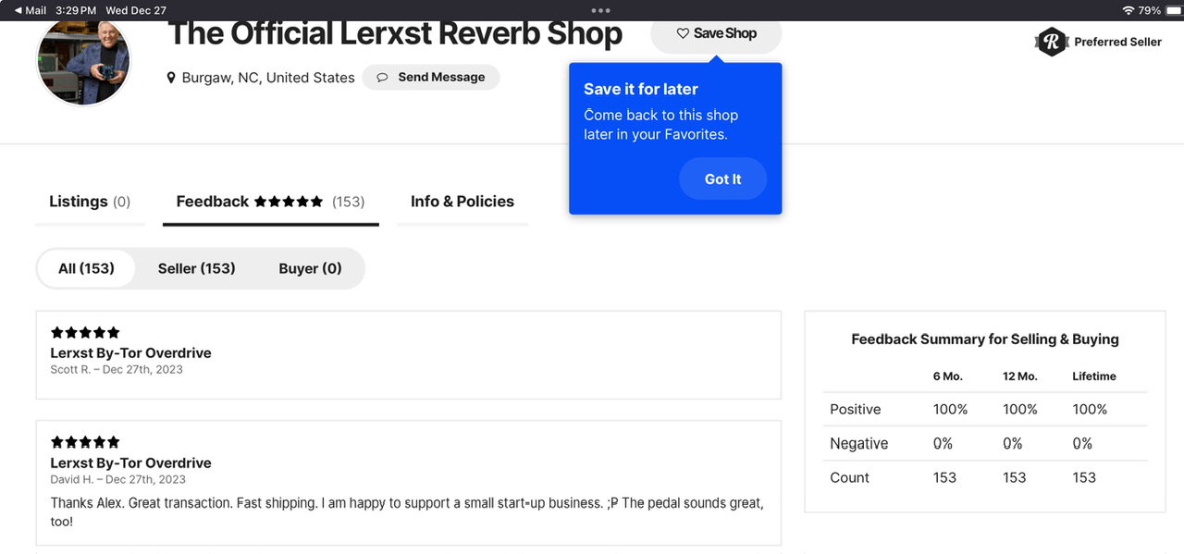Viewport: 1184px width, 554px height.
Task: Click five-star rating on David H. review
Action: click(x=85, y=443)
